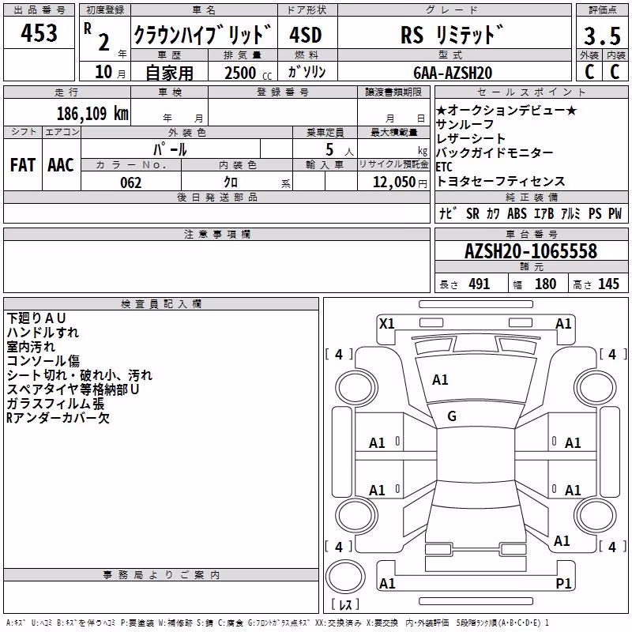
Task: Click the exterior color パール
Action: tap(170, 149)
